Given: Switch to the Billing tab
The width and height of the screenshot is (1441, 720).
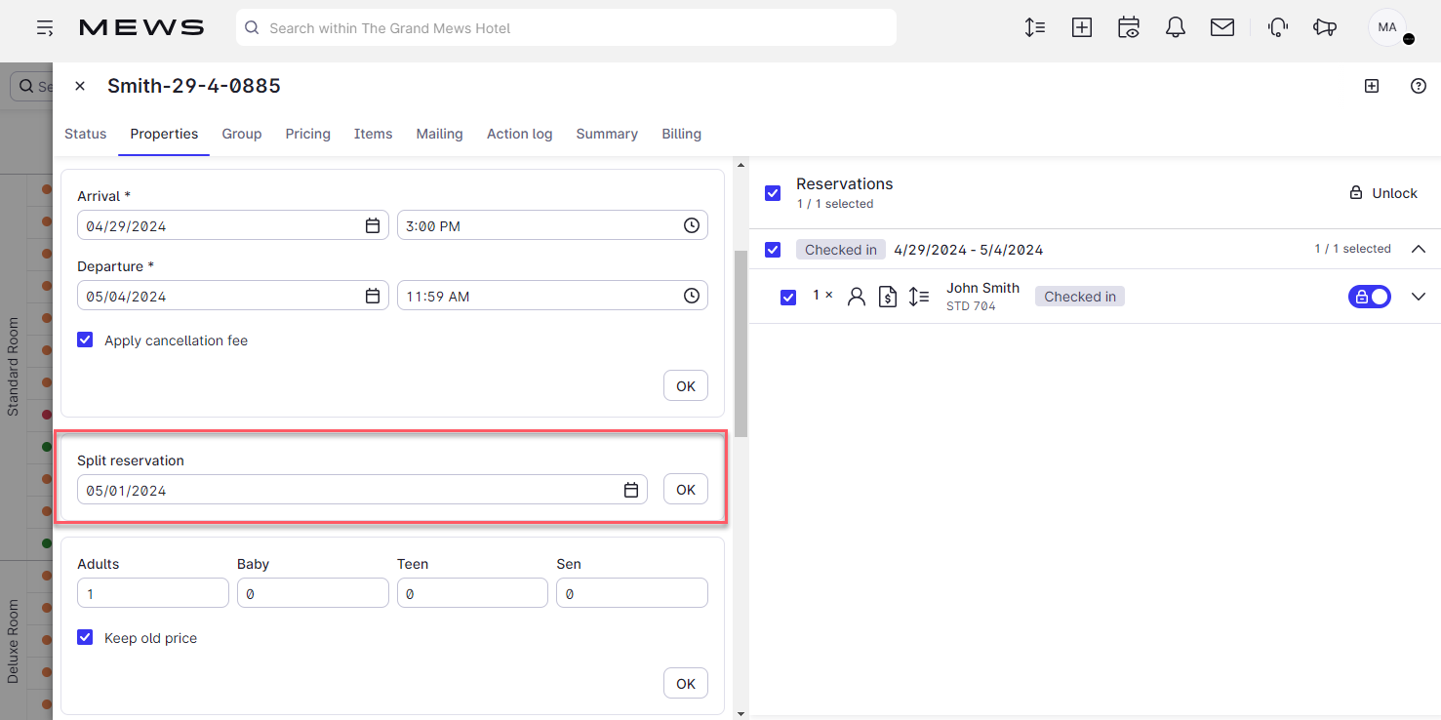Looking at the screenshot, I should click(681, 134).
